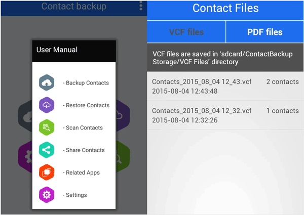Screen dimensions: 304x215
Task: Click the User Manual dialog title
Action: tap(57, 50)
